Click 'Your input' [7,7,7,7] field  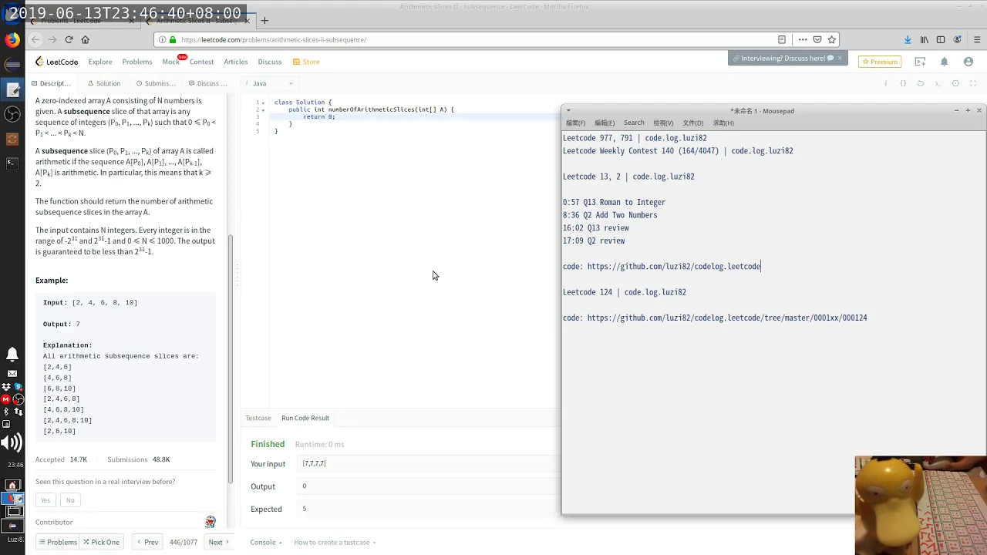428,464
